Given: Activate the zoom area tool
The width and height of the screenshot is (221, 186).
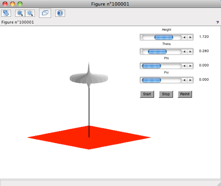Looking at the screenshot, I should click(20, 13).
